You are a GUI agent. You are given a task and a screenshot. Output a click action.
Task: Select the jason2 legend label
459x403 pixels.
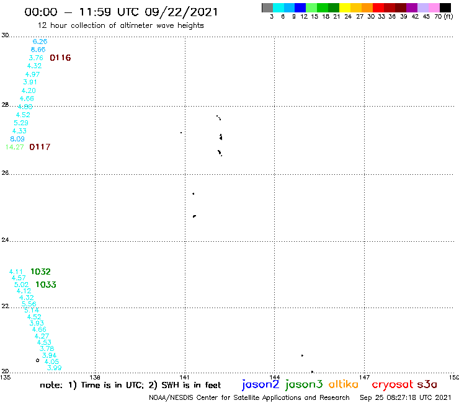click(x=261, y=384)
